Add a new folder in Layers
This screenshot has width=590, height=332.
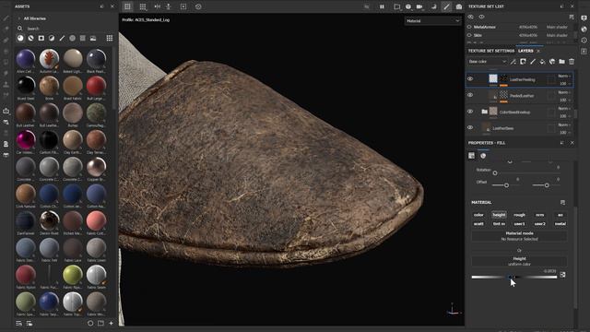pos(561,62)
